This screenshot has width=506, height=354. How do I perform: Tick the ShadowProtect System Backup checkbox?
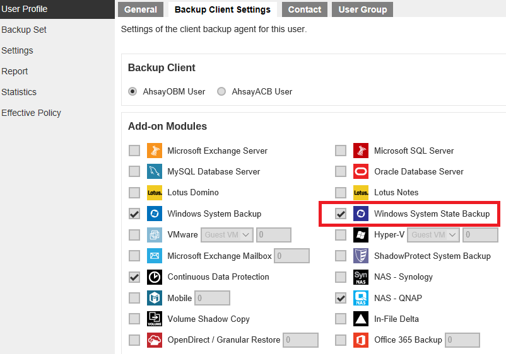click(x=341, y=256)
